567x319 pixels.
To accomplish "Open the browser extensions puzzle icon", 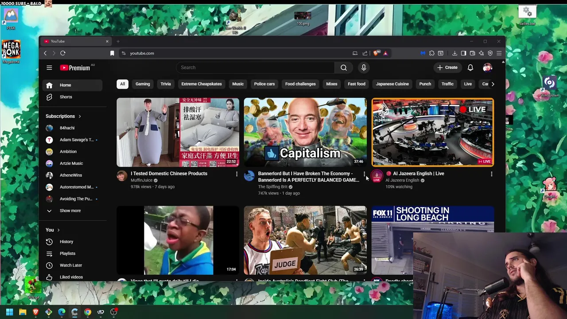I will [x=432, y=53].
